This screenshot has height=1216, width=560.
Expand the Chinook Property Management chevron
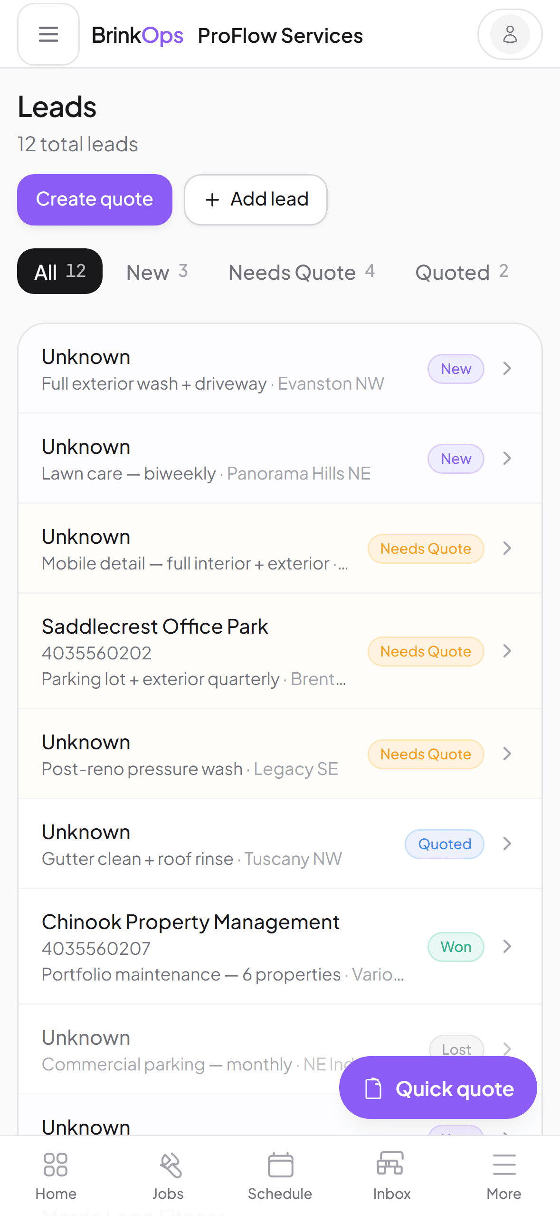click(x=507, y=947)
